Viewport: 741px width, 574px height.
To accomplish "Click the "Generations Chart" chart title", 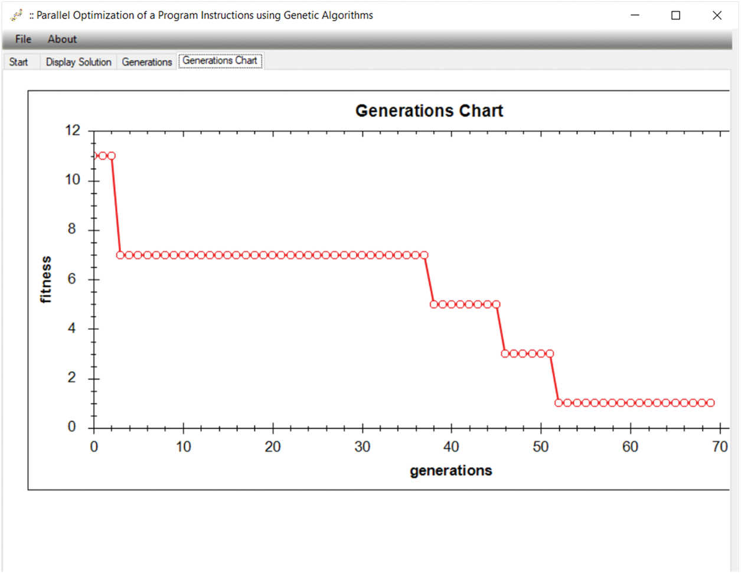I will coord(429,111).
